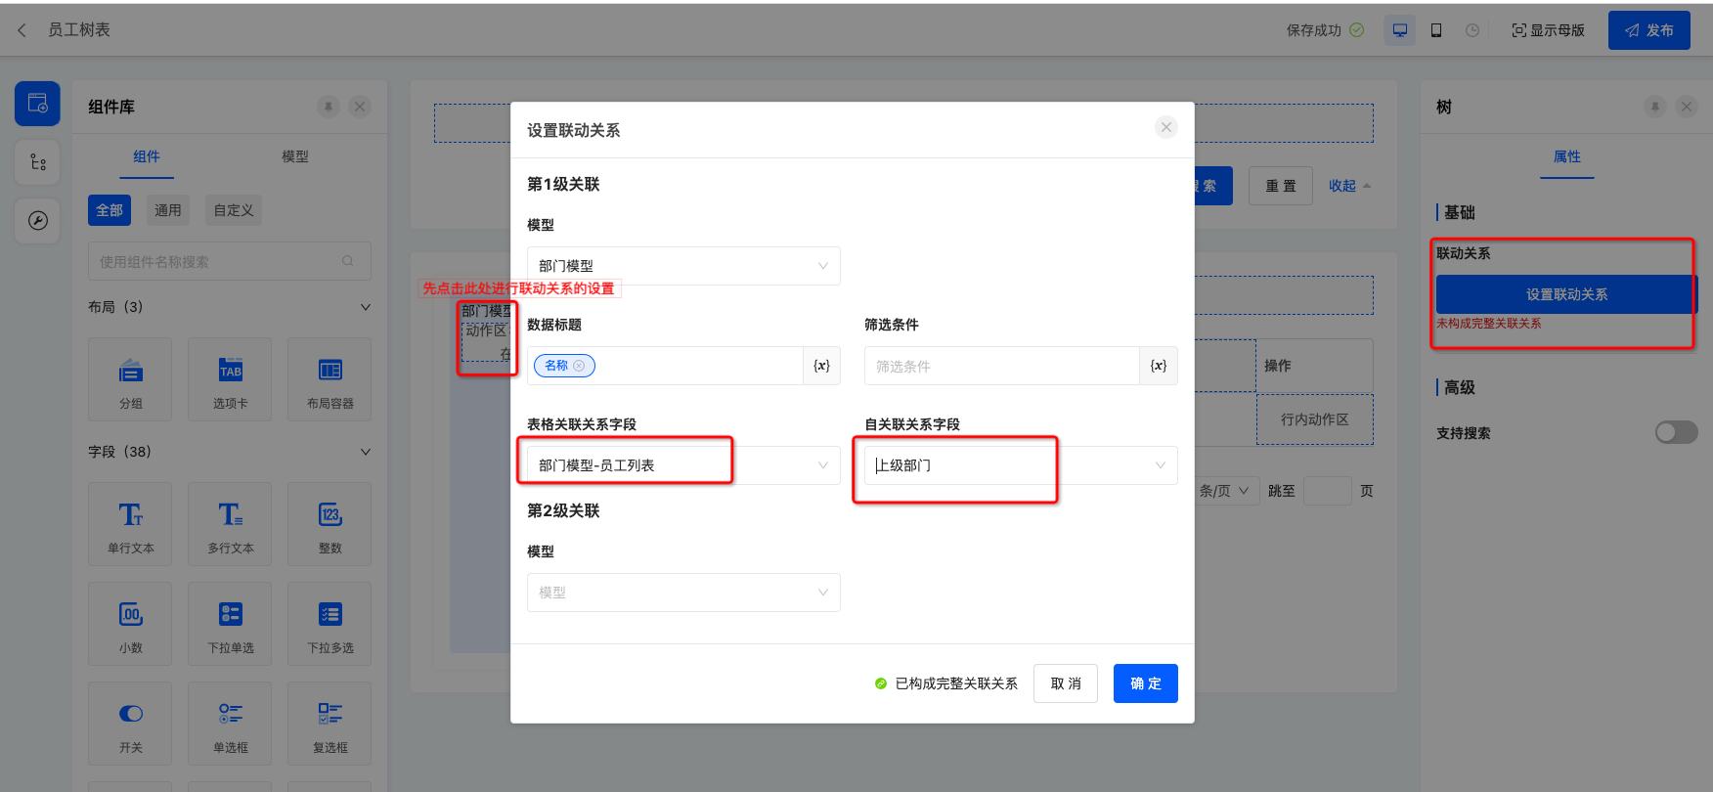Select the 自定义 filter tag
Screen dimensions: 1713x792
pos(234,210)
